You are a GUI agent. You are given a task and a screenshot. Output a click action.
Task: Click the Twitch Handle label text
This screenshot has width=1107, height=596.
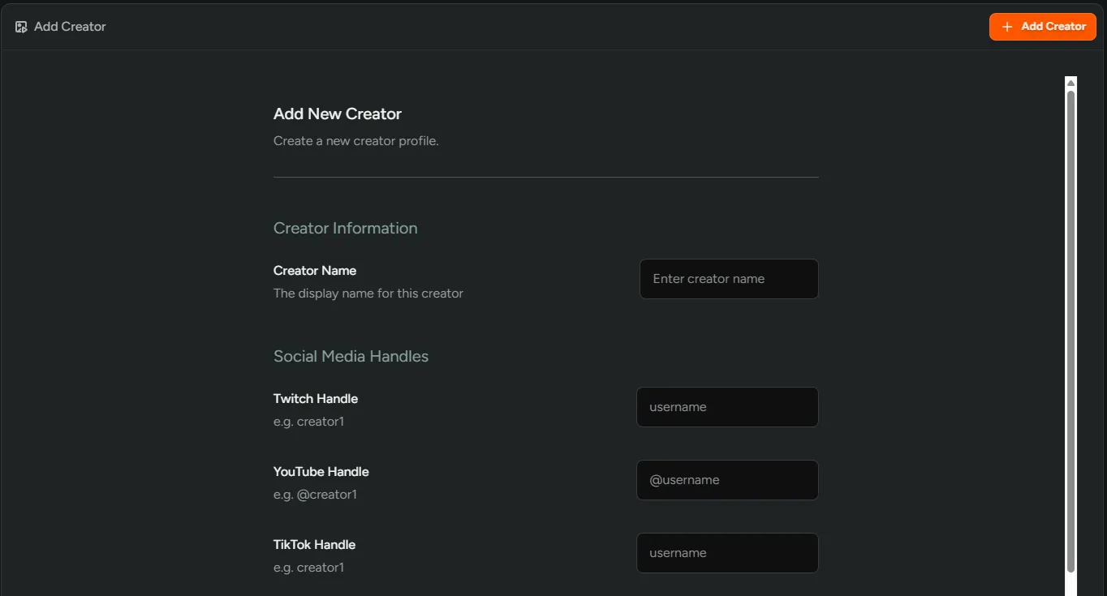coord(315,398)
